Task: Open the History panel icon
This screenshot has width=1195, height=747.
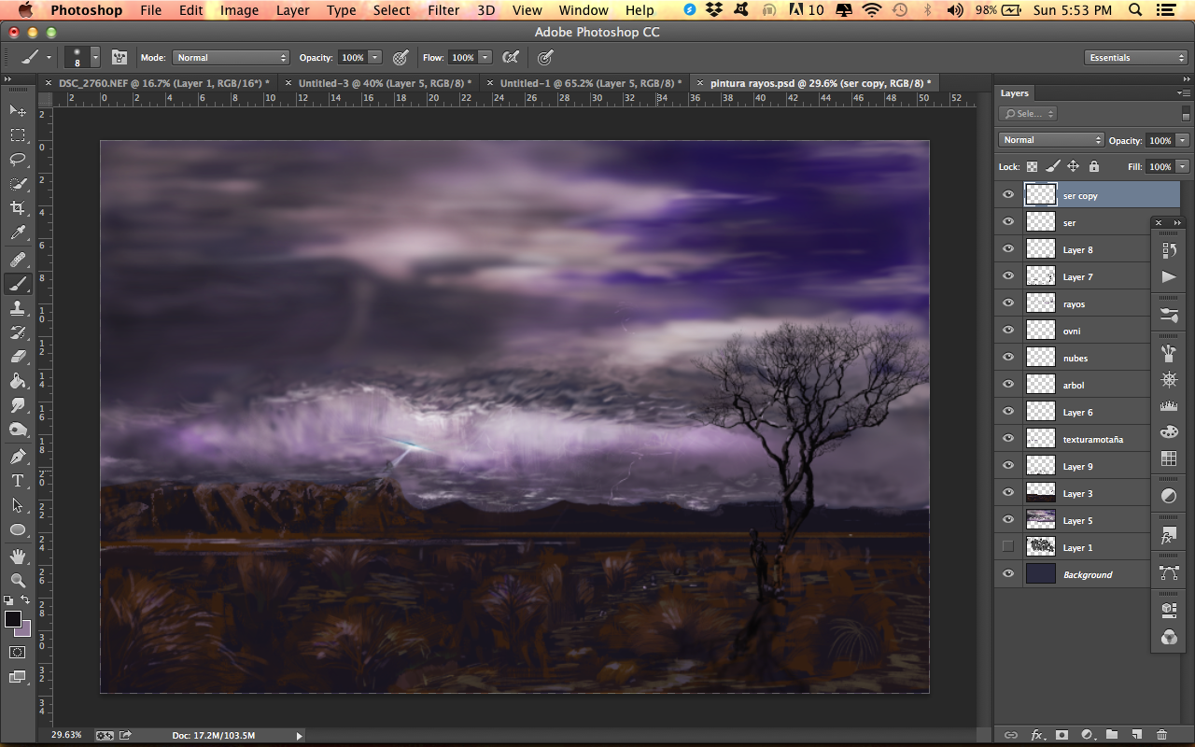Action: point(1169,250)
